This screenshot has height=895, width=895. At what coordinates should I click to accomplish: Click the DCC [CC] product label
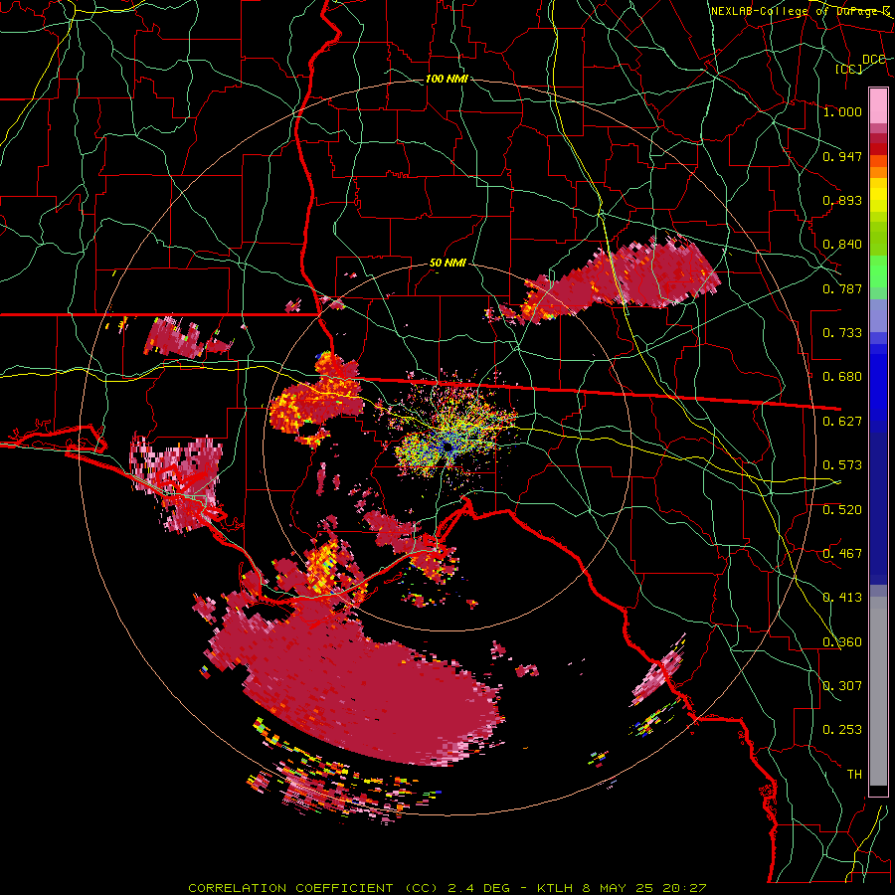(x=861, y=64)
